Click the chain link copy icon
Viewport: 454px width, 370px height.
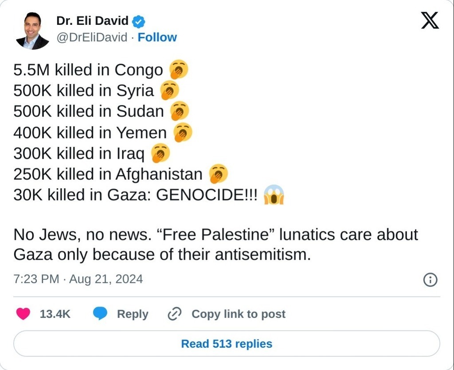(x=175, y=314)
